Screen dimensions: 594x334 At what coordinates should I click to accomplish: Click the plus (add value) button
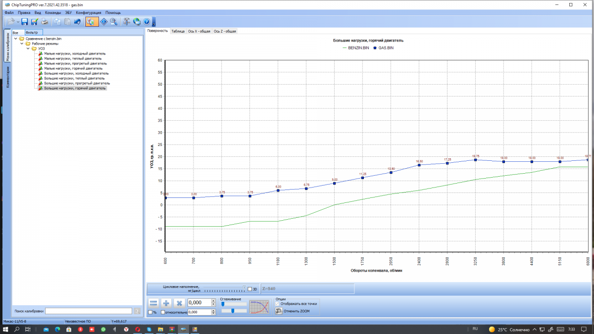click(166, 303)
